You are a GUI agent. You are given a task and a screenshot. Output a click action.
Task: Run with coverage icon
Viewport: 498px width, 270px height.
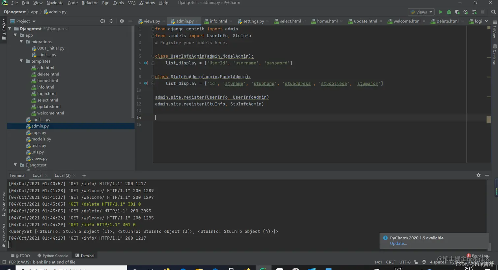coord(457,12)
